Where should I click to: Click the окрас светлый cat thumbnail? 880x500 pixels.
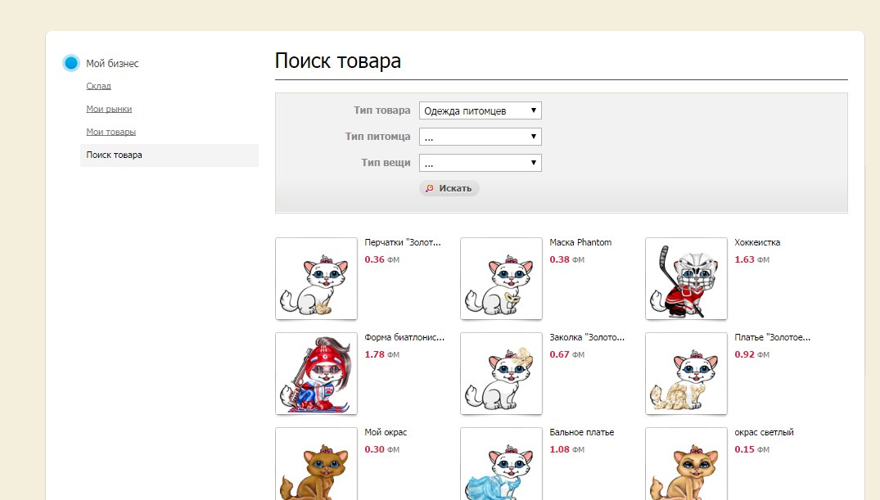686,465
